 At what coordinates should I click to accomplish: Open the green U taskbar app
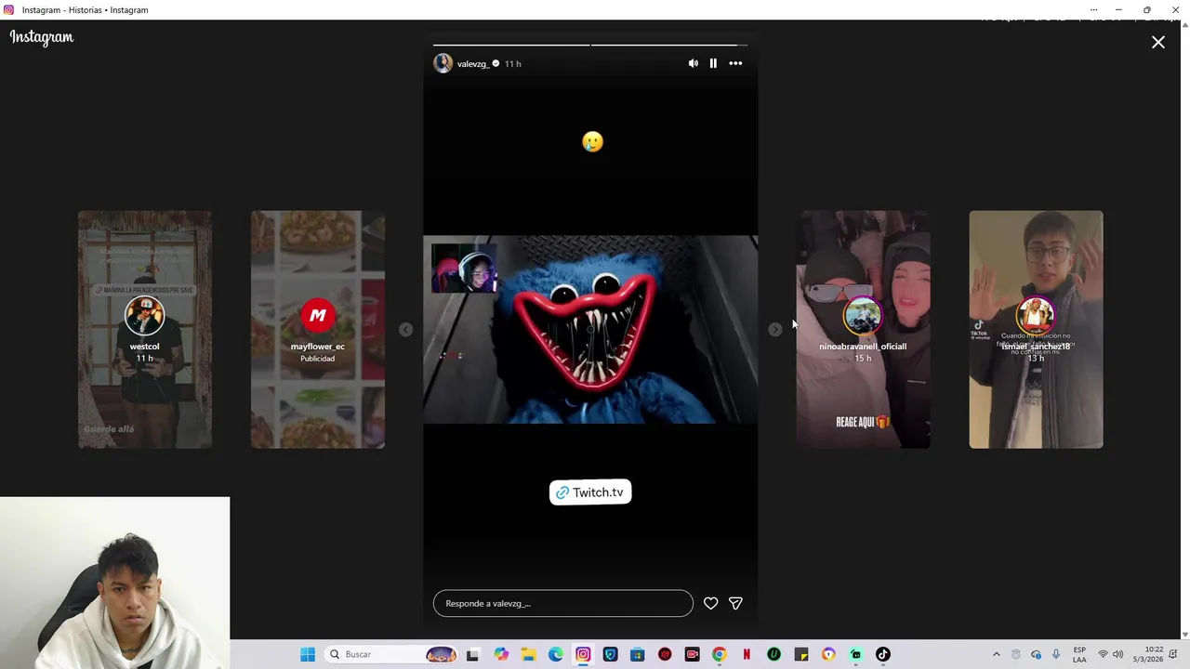coord(773,654)
